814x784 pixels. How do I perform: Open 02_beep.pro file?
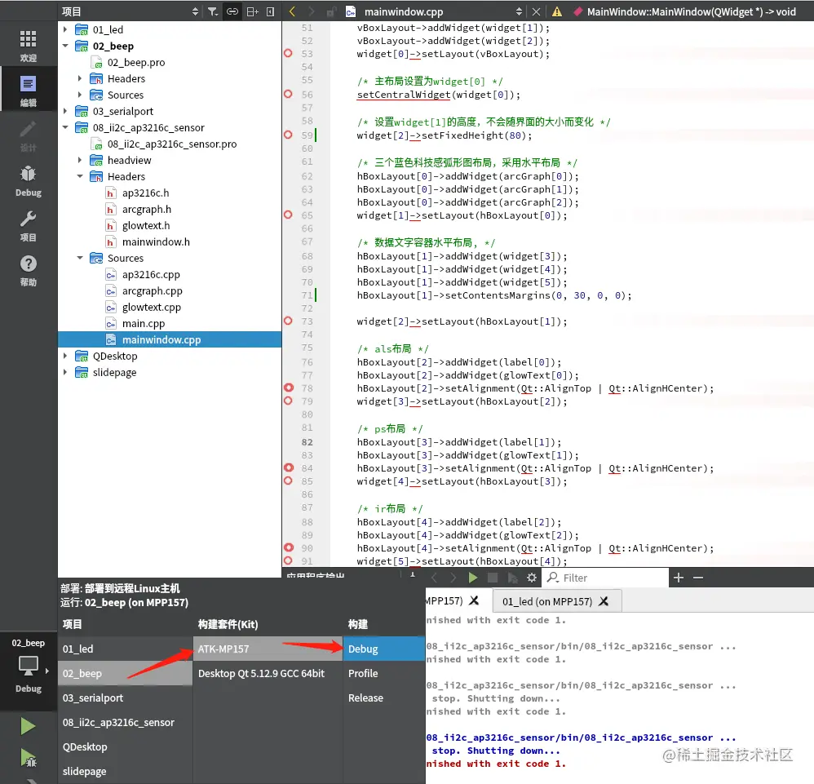point(136,62)
